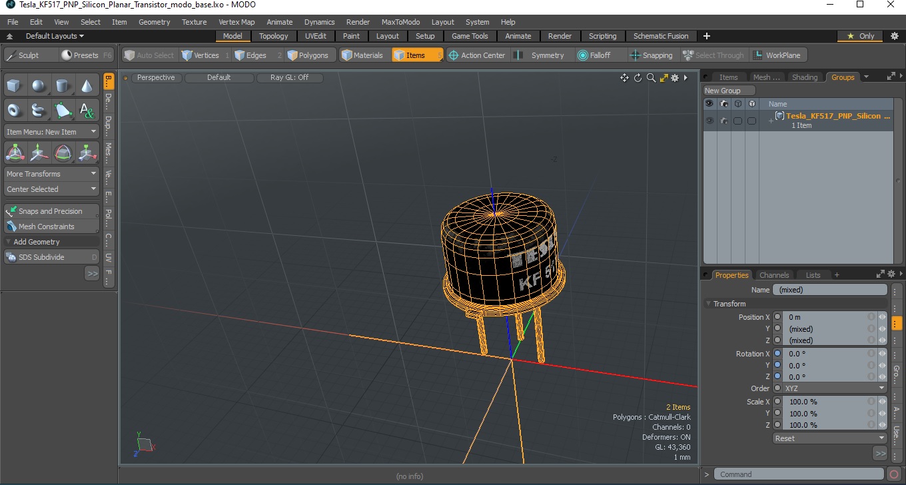
Task: Activate the move tool icon
Action: click(x=39, y=153)
